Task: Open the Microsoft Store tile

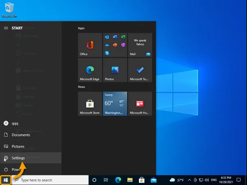Action: pyautogui.click(x=90, y=104)
